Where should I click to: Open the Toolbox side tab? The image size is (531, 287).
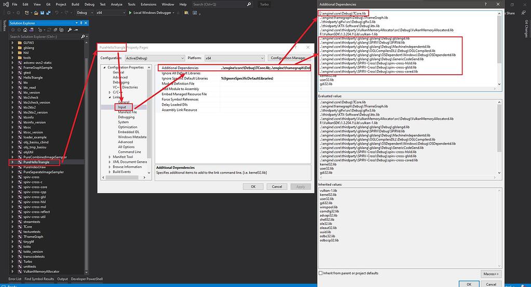pyautogui.click(x=4, y=25)
